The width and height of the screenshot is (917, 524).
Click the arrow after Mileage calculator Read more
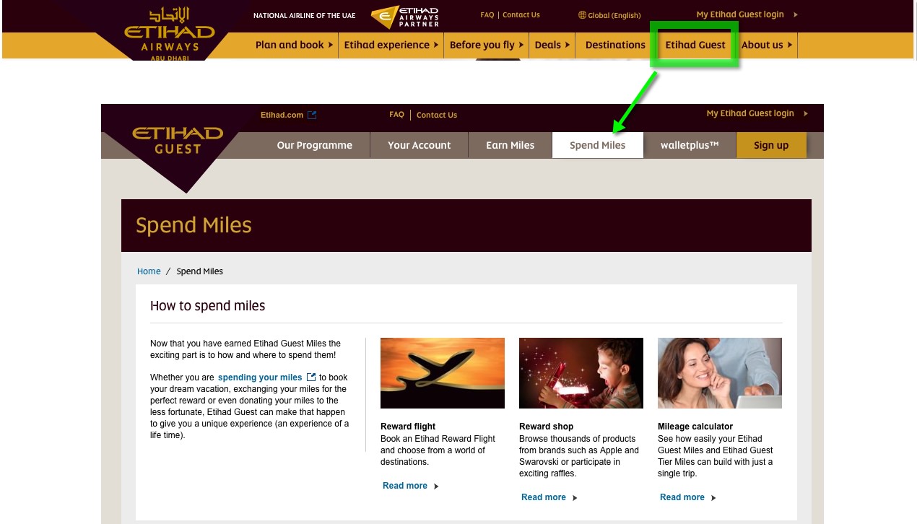coord(713,498)
